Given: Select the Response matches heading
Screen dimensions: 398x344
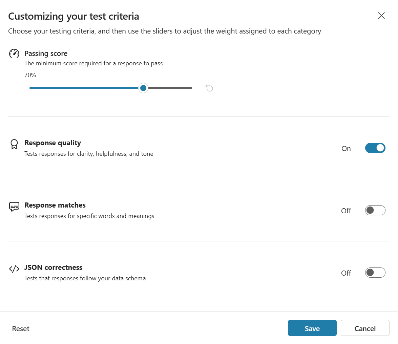Looking at the screenshot, I should pyautogui.click(x=55, y=205).
